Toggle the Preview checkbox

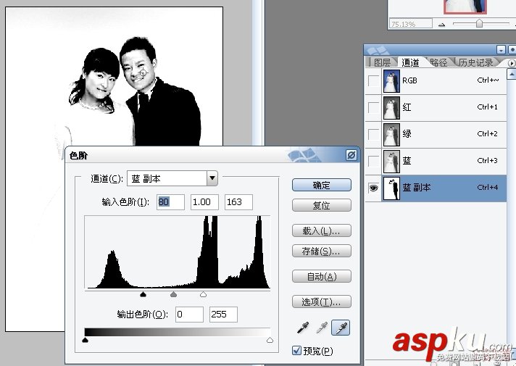[x=297, y=350]
